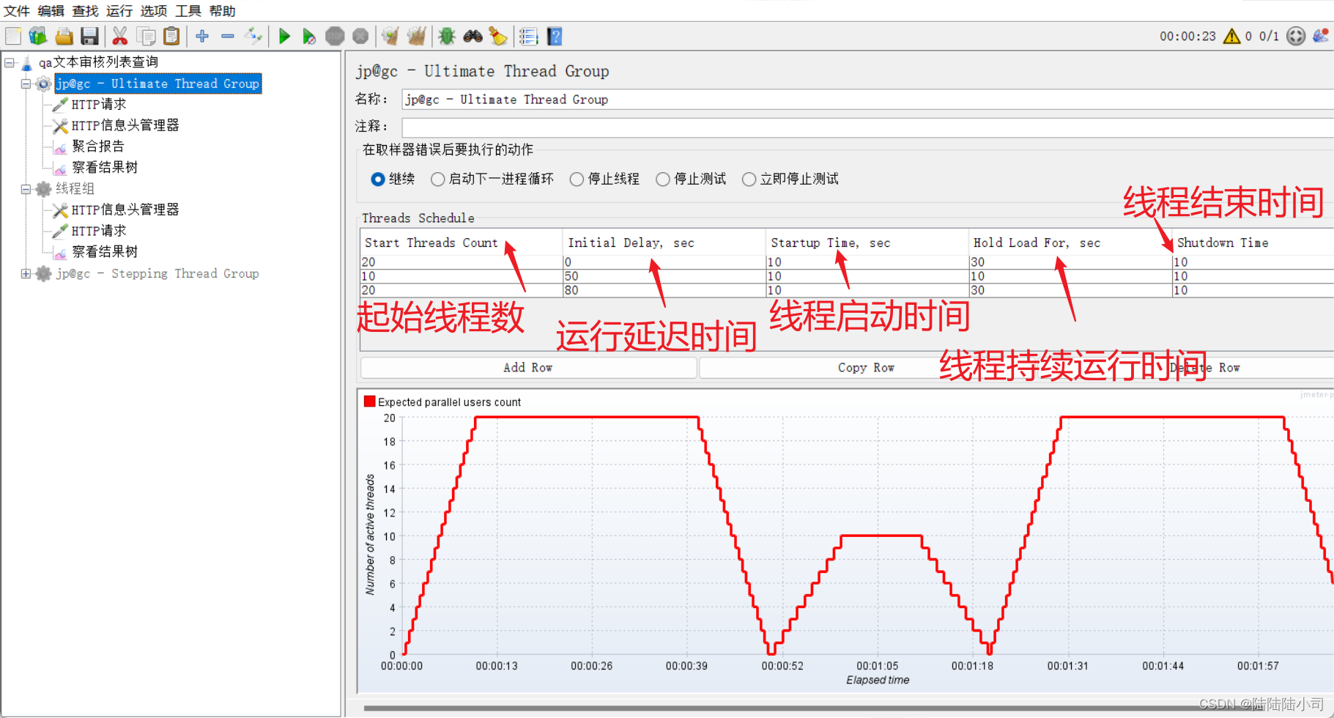Click the warning triangle in the status bar
1334x718 pixels.
1231,35
